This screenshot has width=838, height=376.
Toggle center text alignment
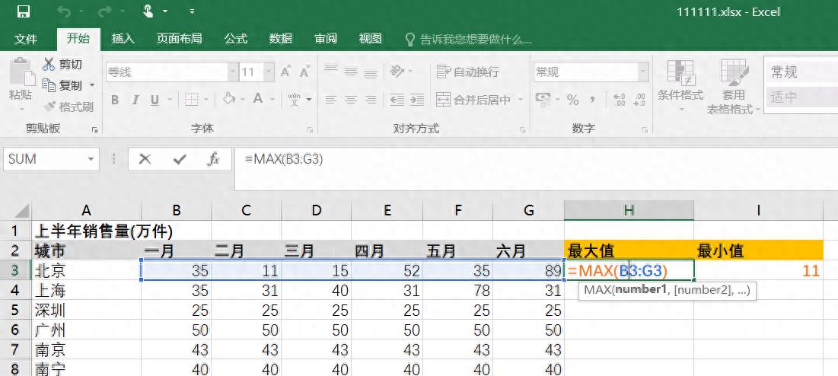351,100
